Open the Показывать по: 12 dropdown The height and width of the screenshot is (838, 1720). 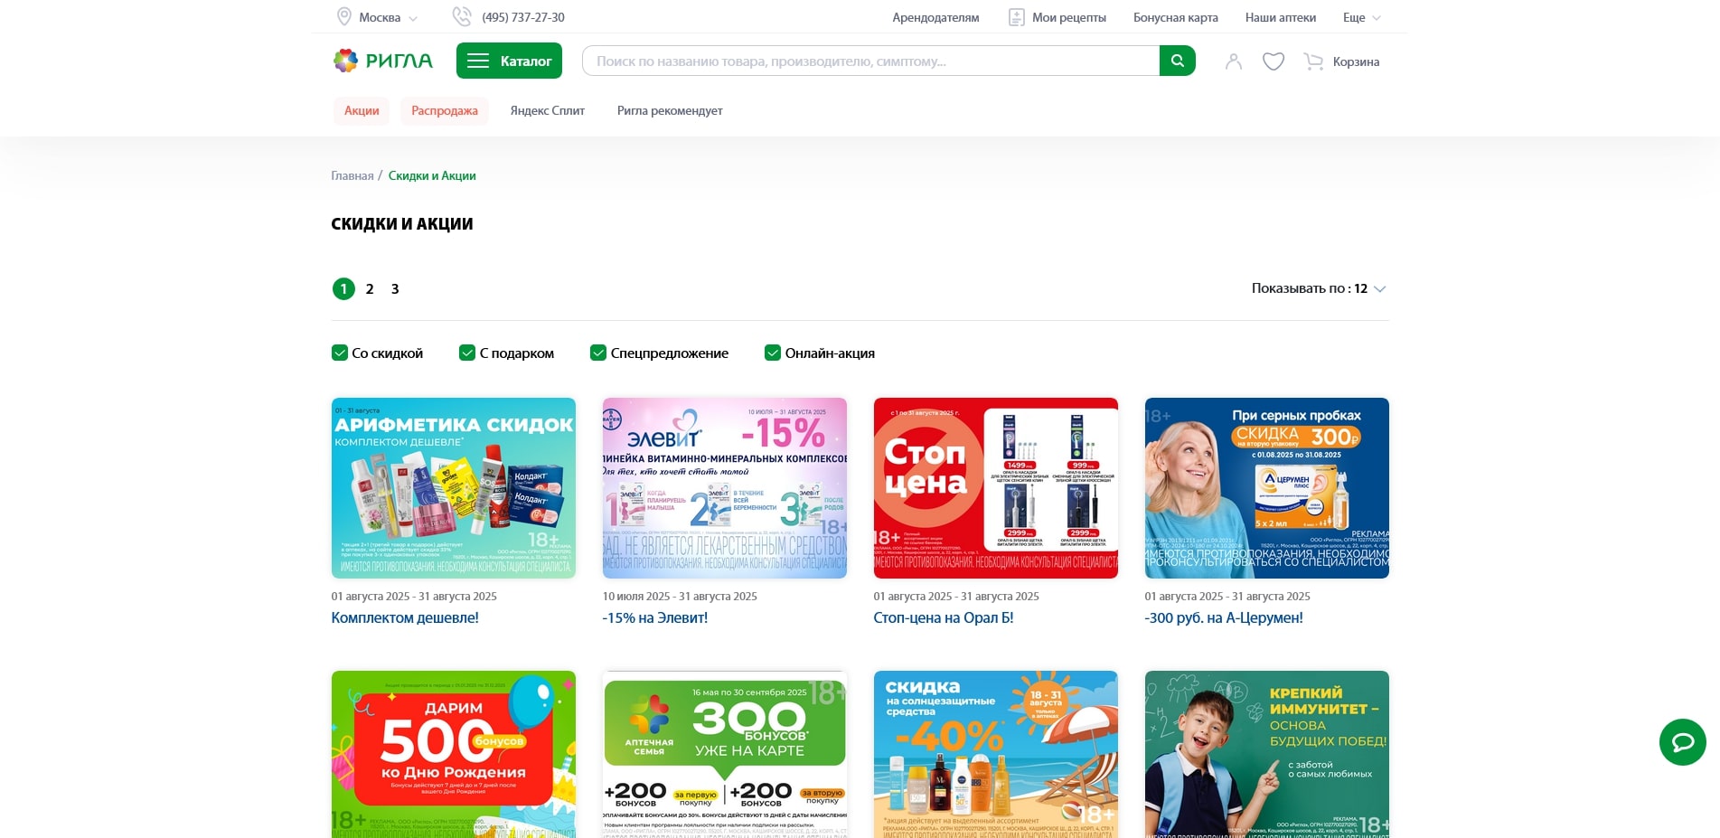click(1319, 288)
